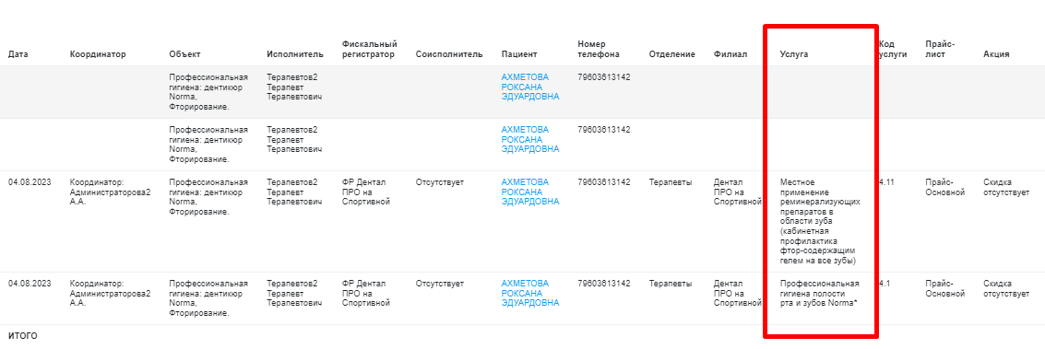
Task: Sort by Фискальный регистратор column header
Action: 369,49
